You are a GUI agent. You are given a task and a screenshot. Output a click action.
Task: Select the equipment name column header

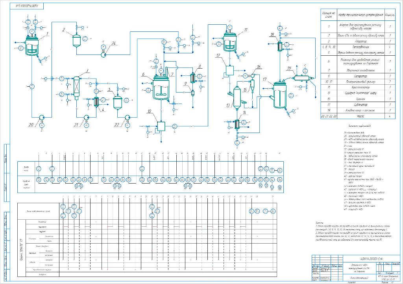(x=360, y=15)
